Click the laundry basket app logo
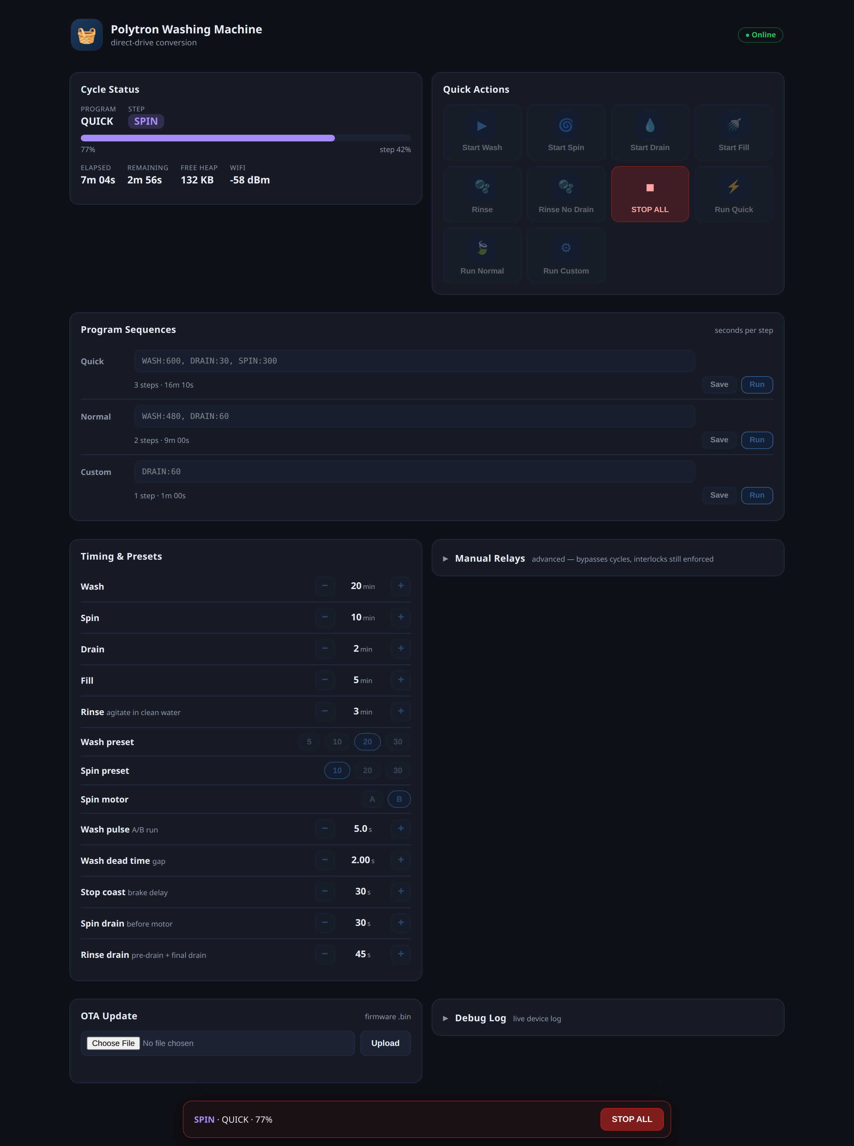Image resolution: width=854 pixels, height=1146 pixels. [87, 35]
